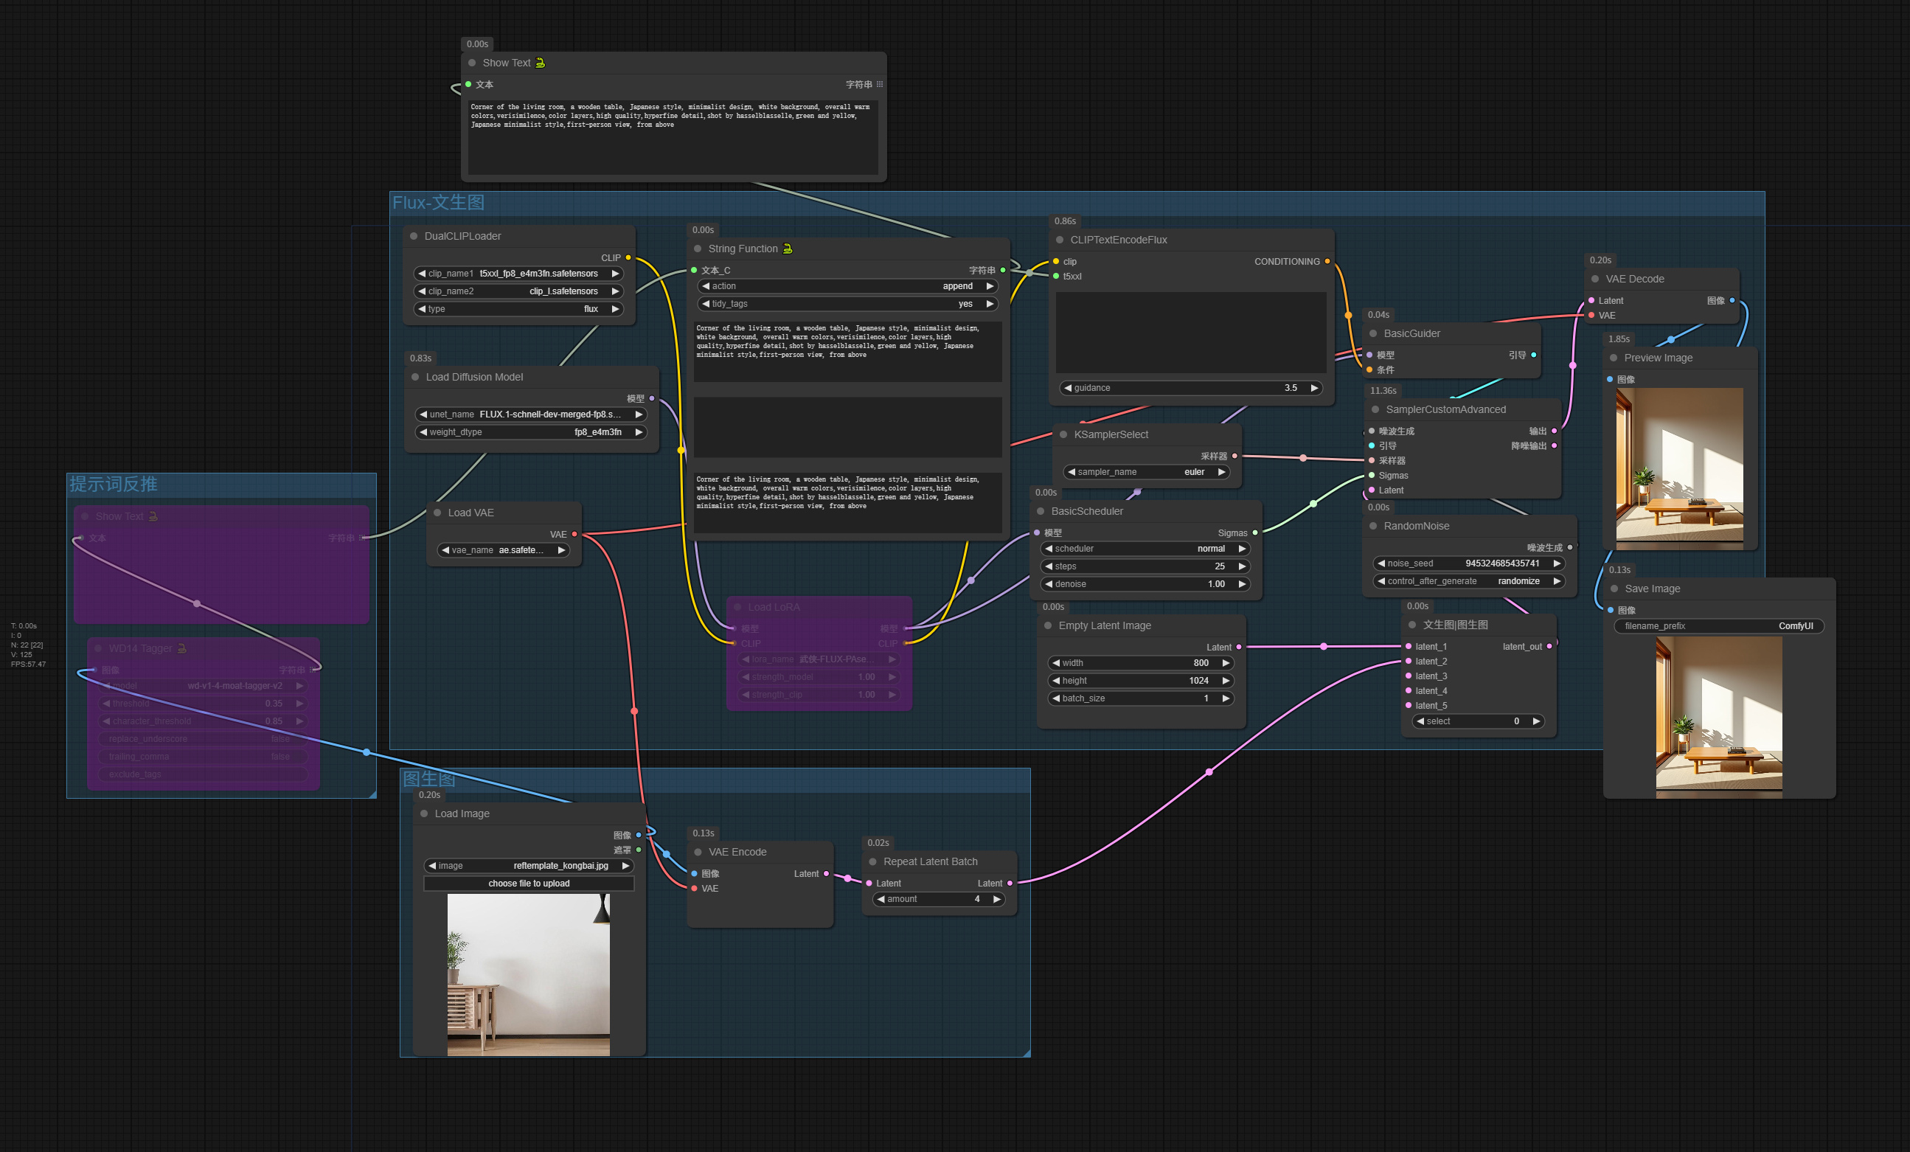This screenshot has height=1152, width=1910.
Task: Open the action append dropdown
Action: click(x=847, y=286)
